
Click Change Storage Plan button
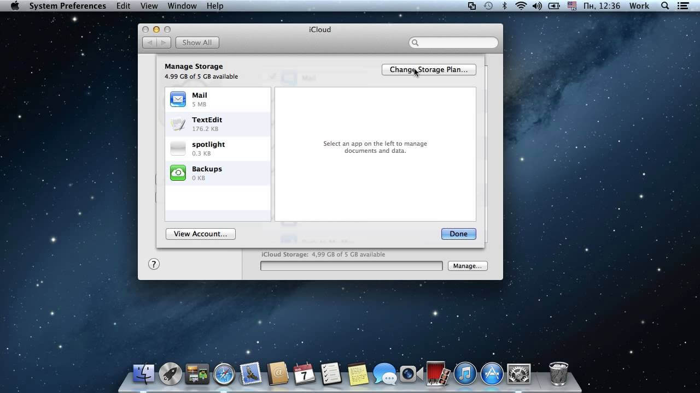[429, 69]
